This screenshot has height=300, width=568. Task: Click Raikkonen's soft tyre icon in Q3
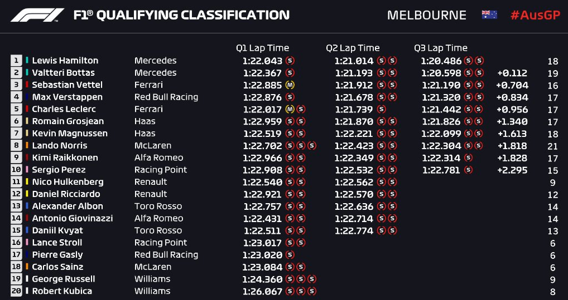[468, 158]
